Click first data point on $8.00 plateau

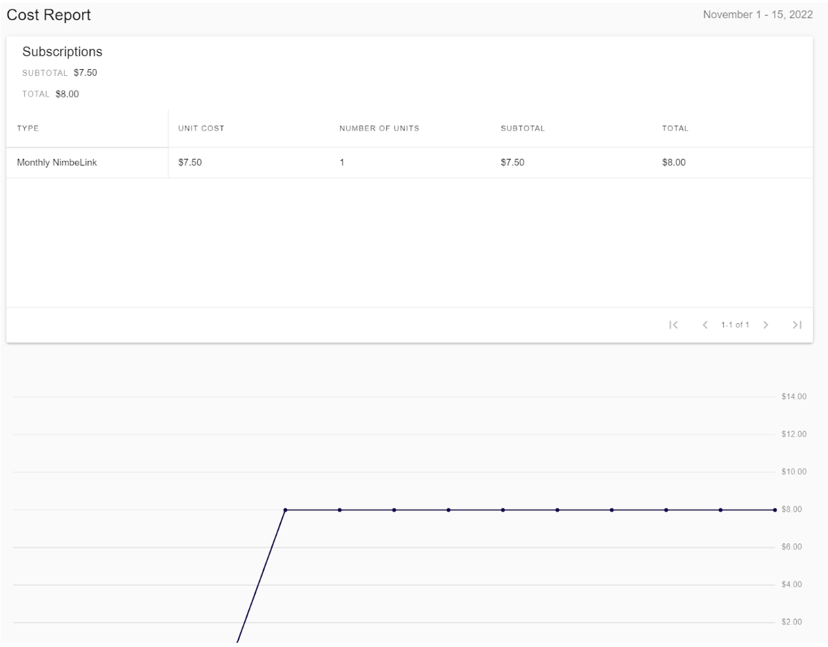[x=285, y=510]
